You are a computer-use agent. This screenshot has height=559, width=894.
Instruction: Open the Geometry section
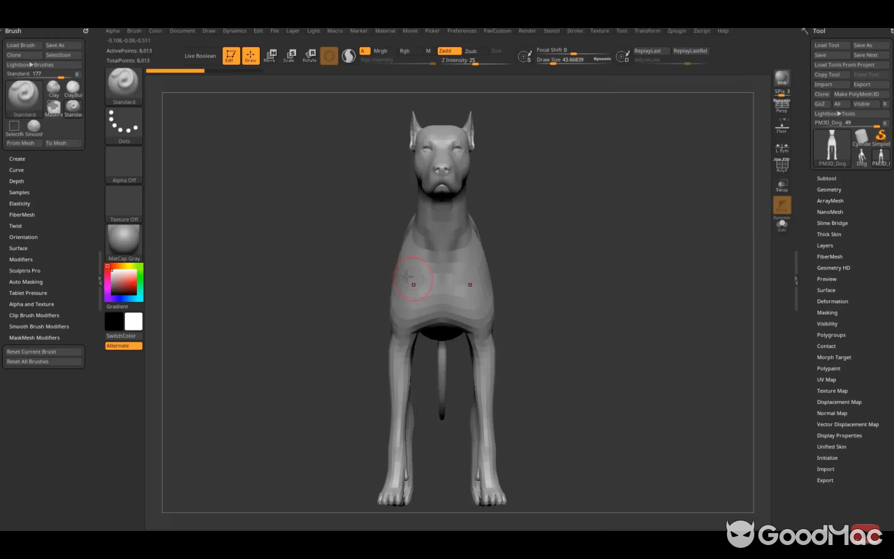[828, 189]
